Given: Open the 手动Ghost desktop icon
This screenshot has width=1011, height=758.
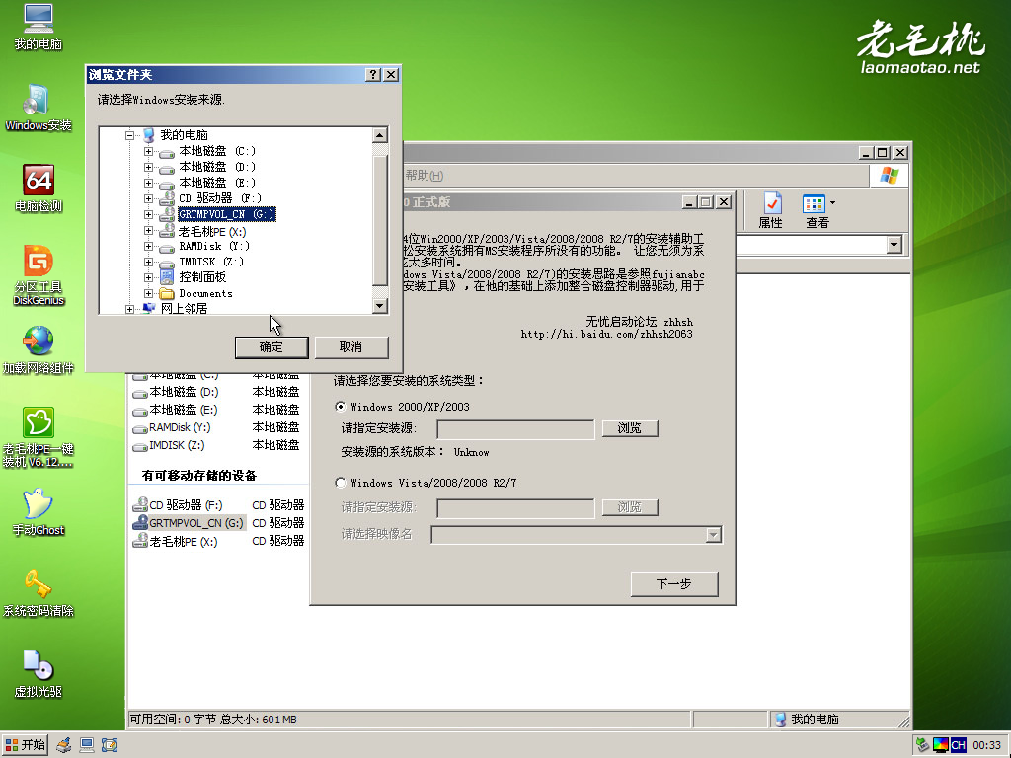Looking at the screenshot, I should 39,512.
